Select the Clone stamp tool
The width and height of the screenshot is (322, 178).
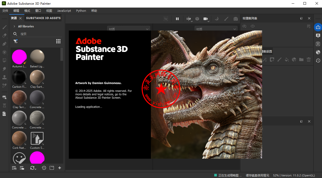click(4, 77)
